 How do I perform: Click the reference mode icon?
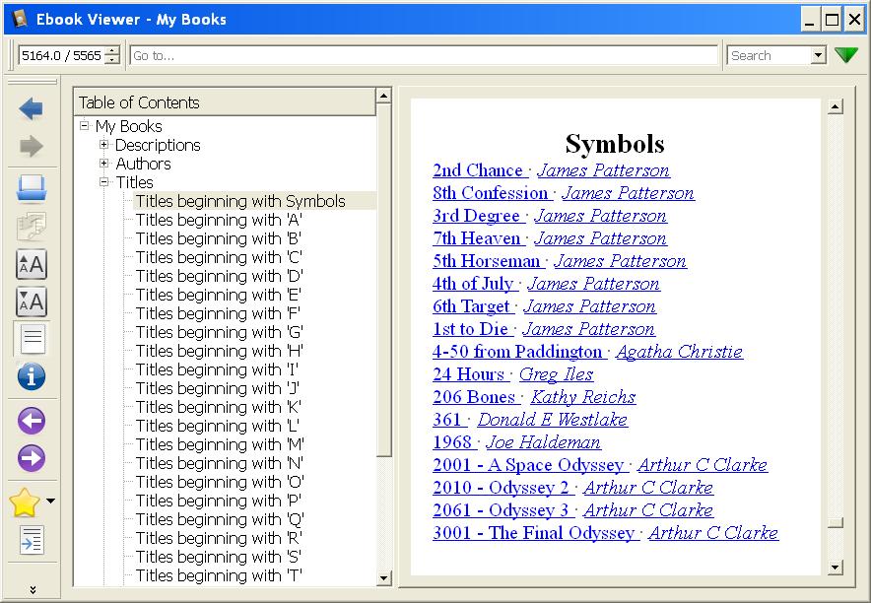(32, 540)
